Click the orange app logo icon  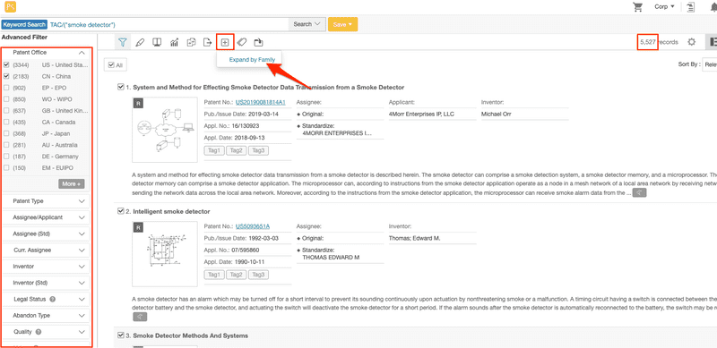(x=11, y=7)
